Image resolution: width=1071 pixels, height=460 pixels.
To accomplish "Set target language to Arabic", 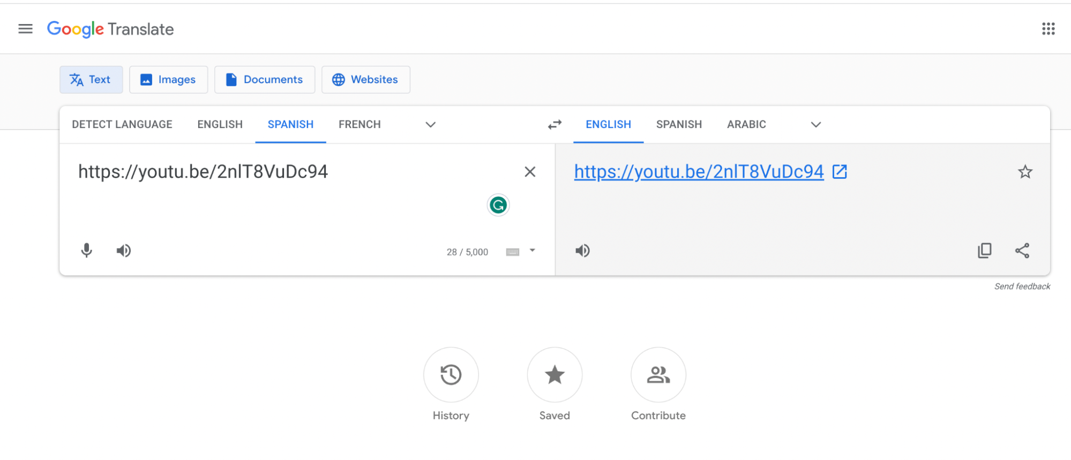I will click(746, 124).
